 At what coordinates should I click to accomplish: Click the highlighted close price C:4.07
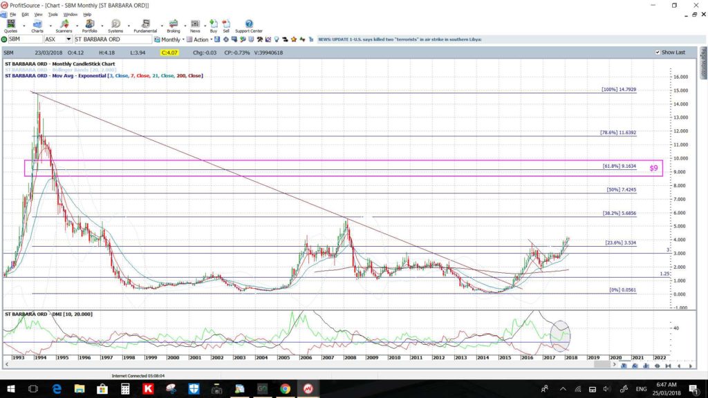tap(169, 53)
